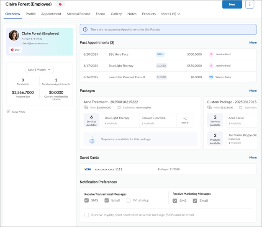Image resolution: width=262 pixels, height=227 pixels.
Task: Click the expiration calendar icon on Custom Package
Action: click(241, 107)
